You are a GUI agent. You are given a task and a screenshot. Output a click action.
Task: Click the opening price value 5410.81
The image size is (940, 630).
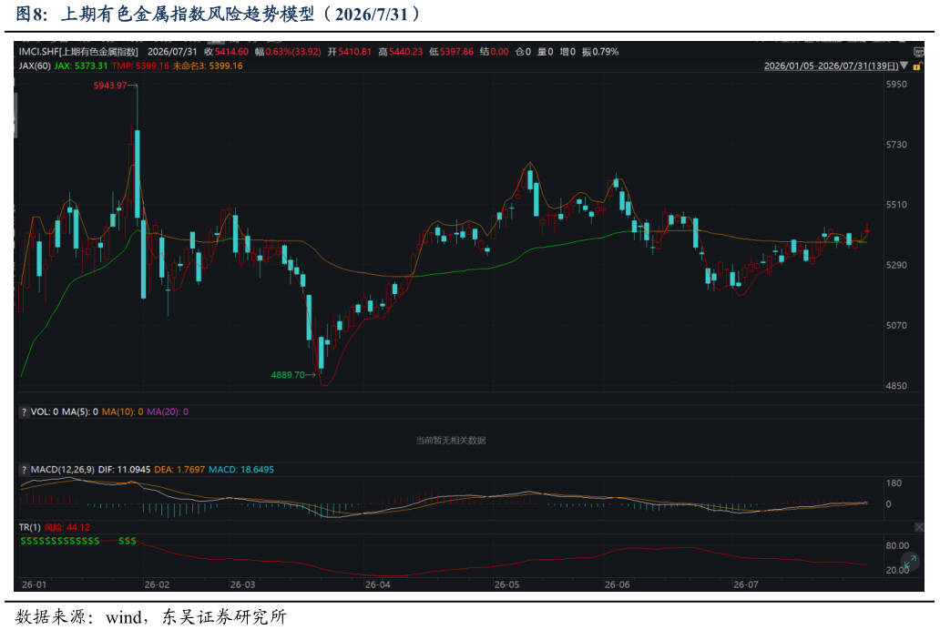click(x=355, y=52)
